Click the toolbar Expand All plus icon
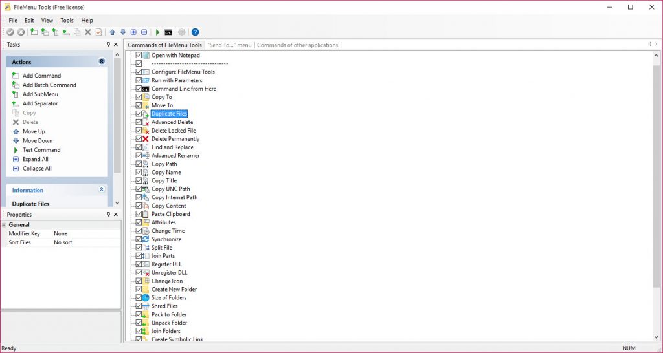This screenshot has width=663, height=353. [x=133, y=32]
